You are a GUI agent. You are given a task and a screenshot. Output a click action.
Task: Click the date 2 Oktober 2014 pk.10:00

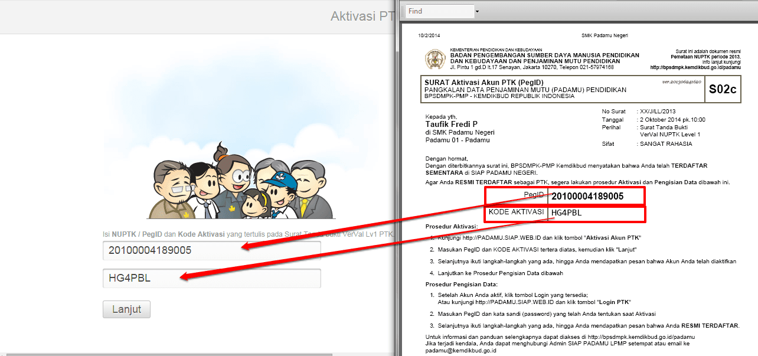(672, 120)
